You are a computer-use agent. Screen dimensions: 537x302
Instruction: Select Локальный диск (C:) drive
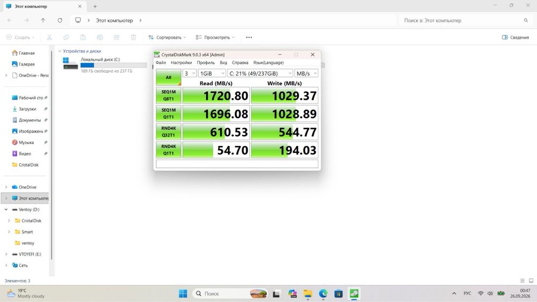(x=105, y=65)
